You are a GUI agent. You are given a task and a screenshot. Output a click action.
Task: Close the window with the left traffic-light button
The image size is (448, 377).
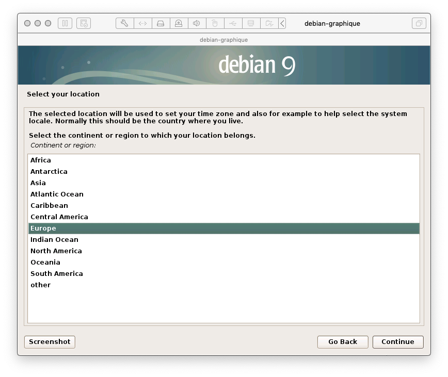(x=27, y=23)
